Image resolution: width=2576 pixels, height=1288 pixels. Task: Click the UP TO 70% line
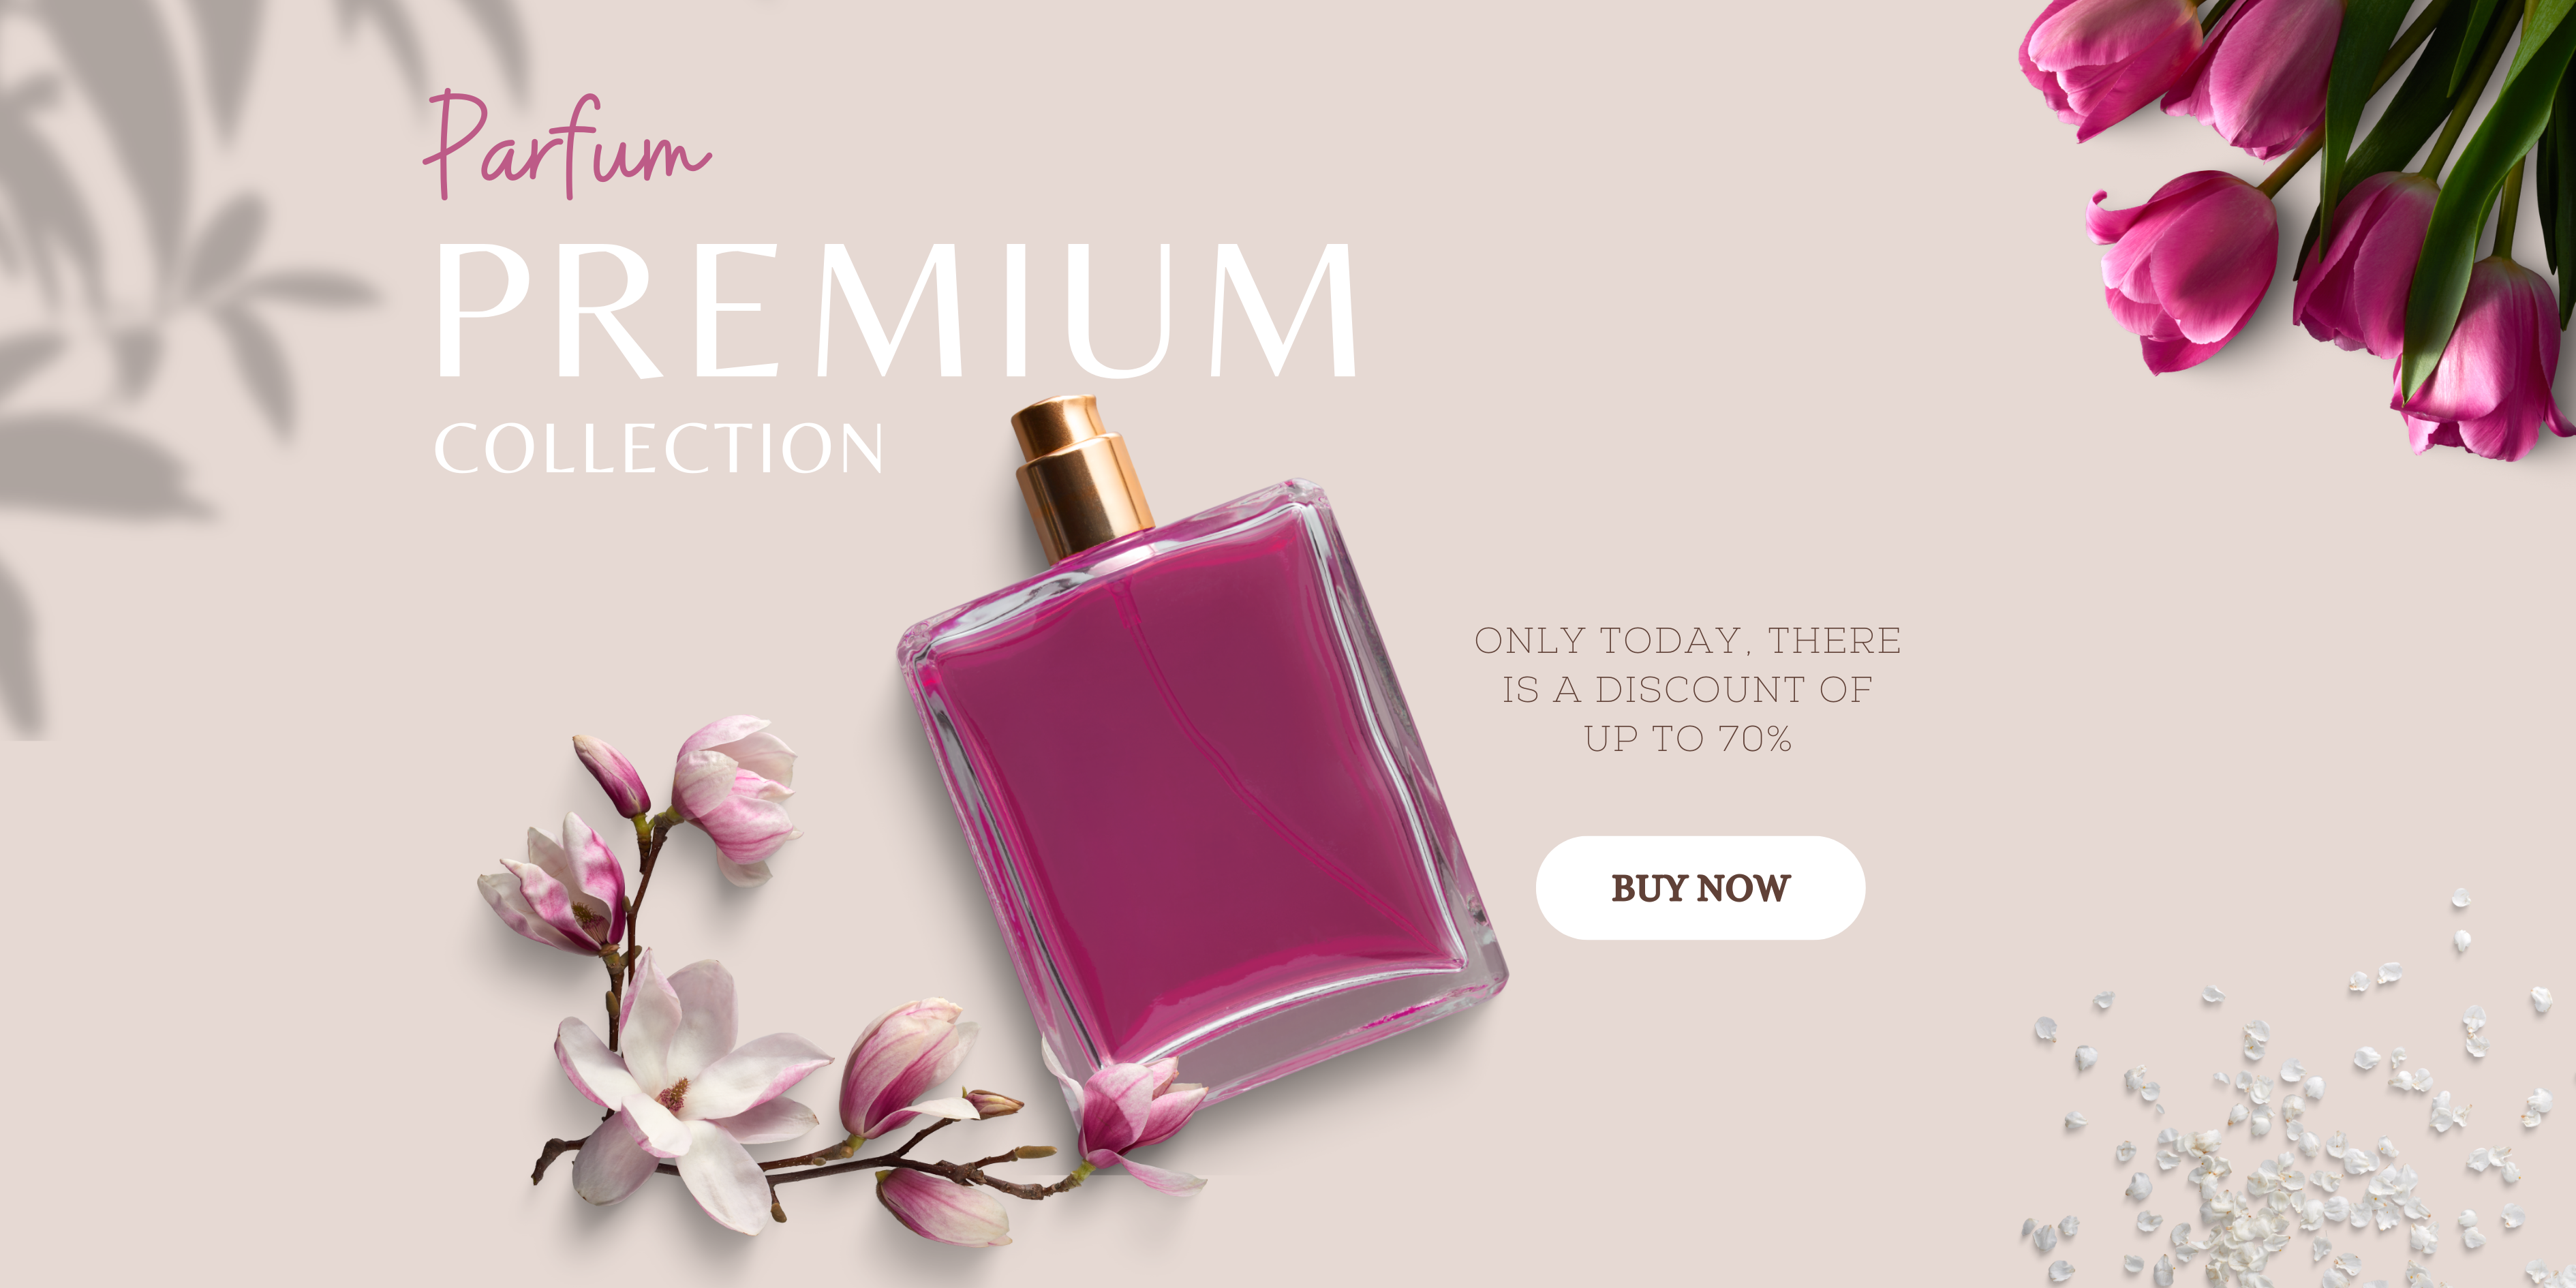point(1688,739)
